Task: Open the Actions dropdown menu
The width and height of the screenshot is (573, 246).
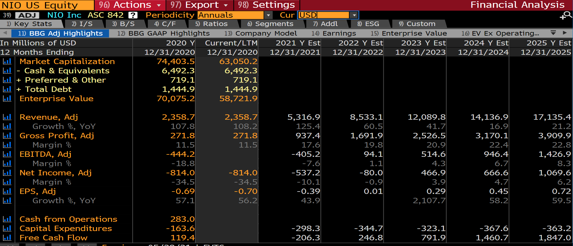Action: click(130, 5)
